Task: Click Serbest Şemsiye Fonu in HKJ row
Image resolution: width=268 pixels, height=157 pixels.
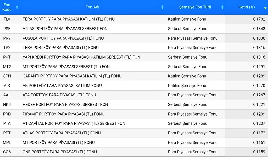Action: (x=187, y=104)
